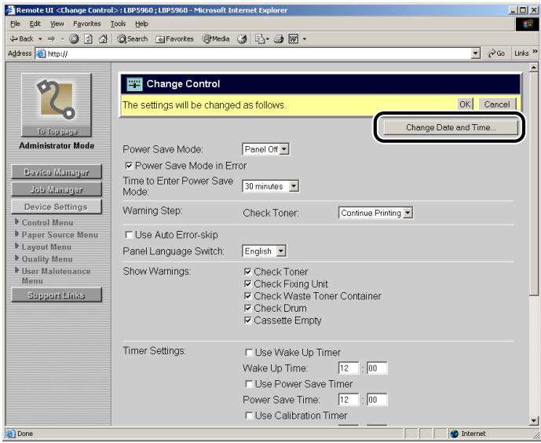Click the Stop loading icon
The height and width of the screenshot is (443, 541).
pos(74,39)
